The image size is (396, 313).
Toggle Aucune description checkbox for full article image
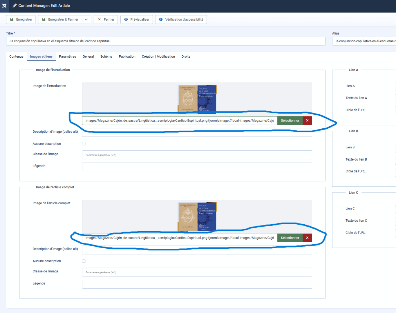(x=84, y=261)
